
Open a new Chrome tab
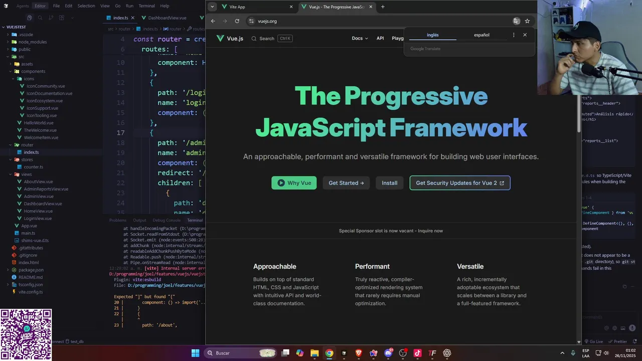383,7
